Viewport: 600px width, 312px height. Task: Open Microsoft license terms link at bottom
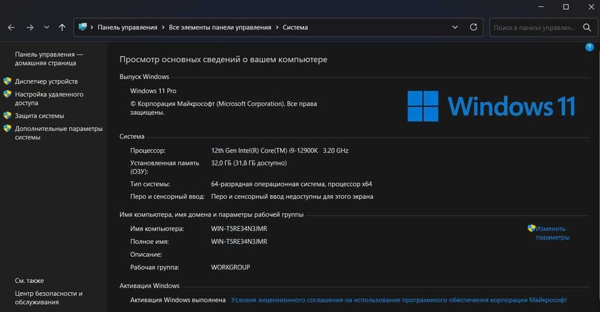point(399,300)
